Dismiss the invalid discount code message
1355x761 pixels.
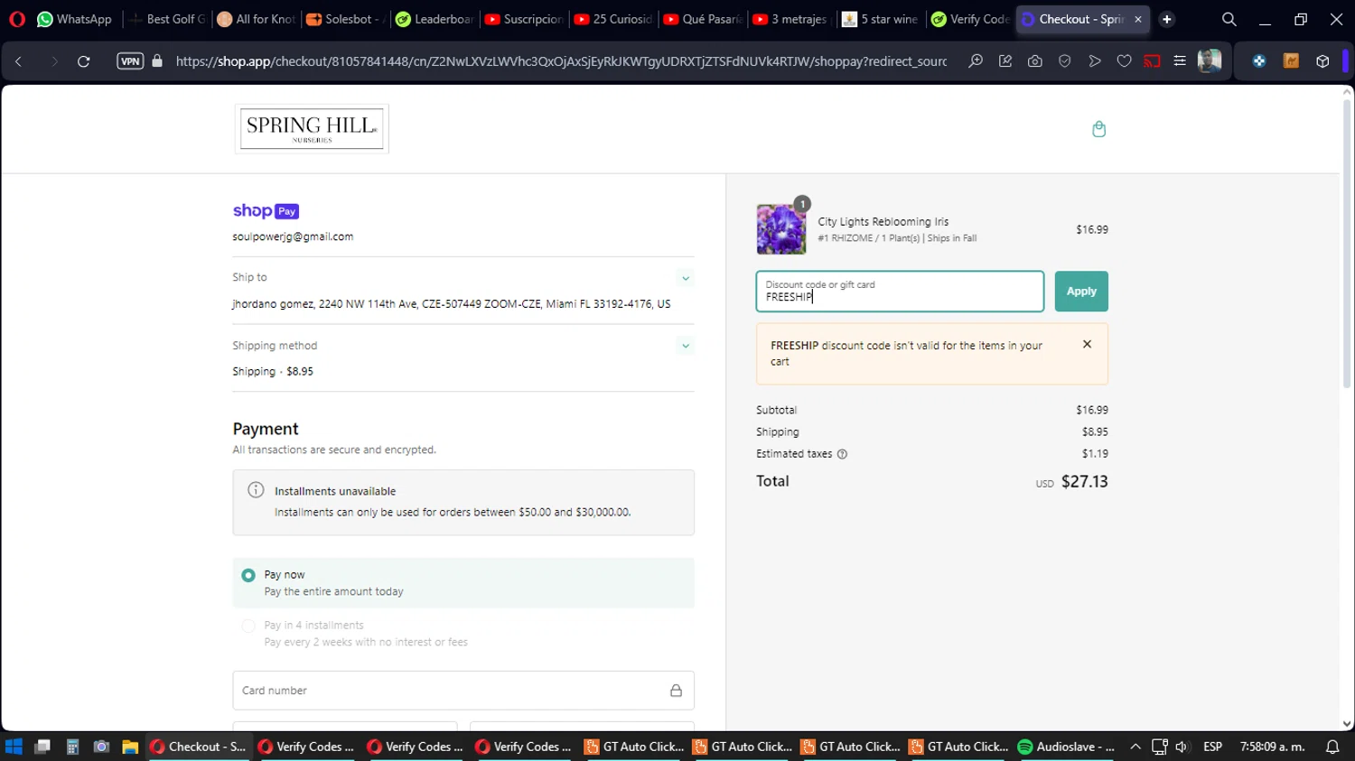(1087, 344)
